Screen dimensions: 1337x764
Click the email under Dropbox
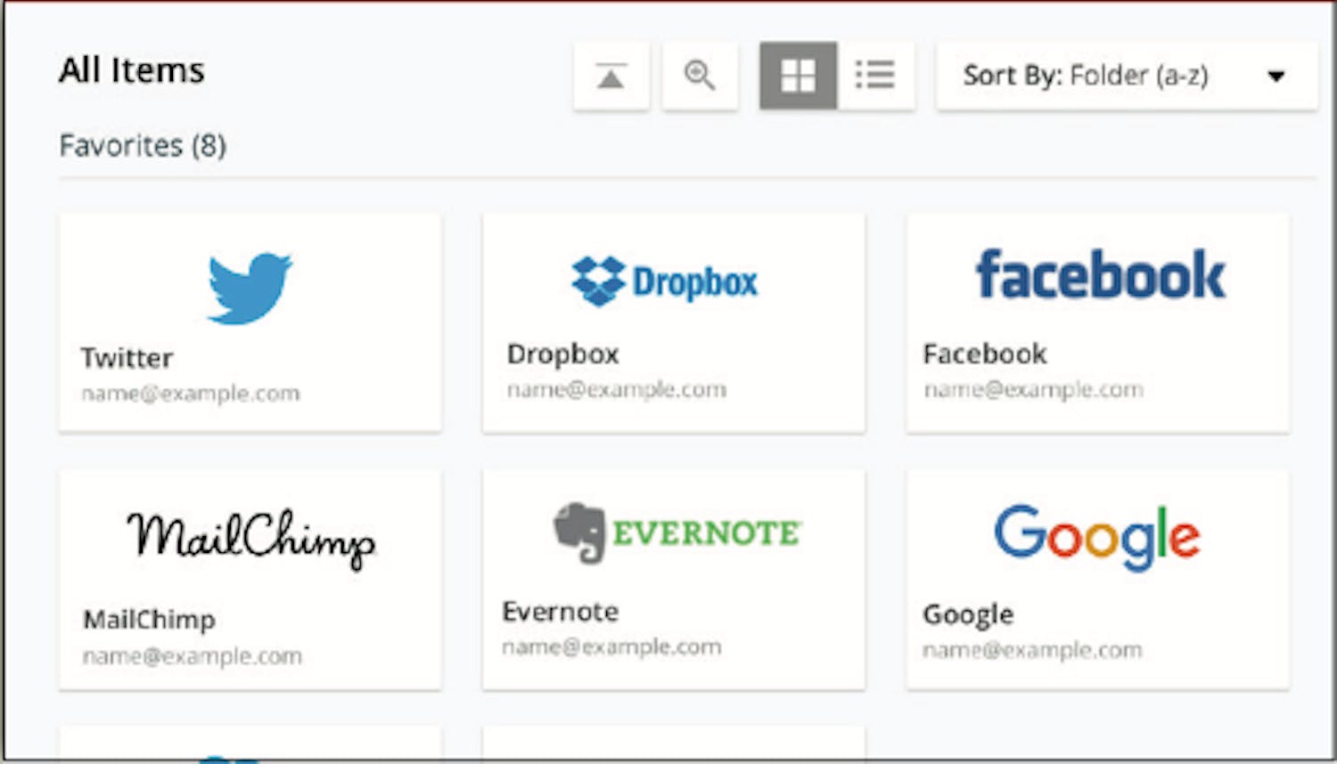point(616,390)
